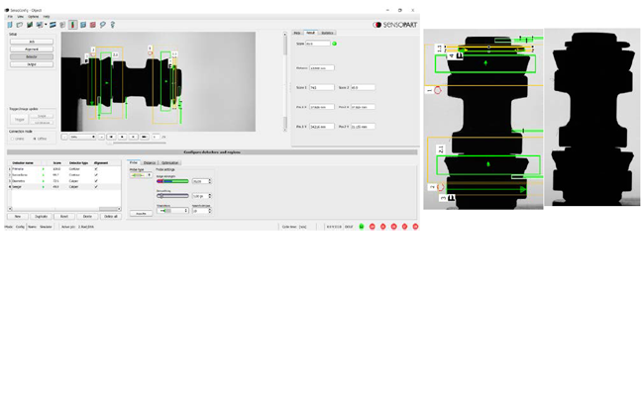
Task: Click the first red status bar indicator
Action: pyautogui.click(x=373, y=227)
